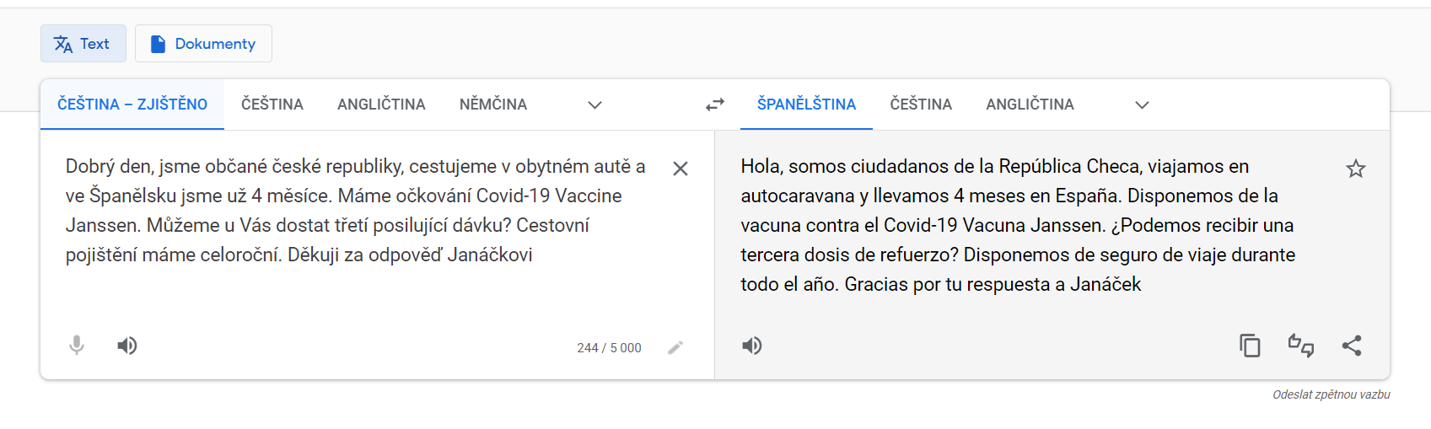Switch to the Dokumenty mode button
The height and width of the screenshot is (429, 1431).
click(203, 44)
